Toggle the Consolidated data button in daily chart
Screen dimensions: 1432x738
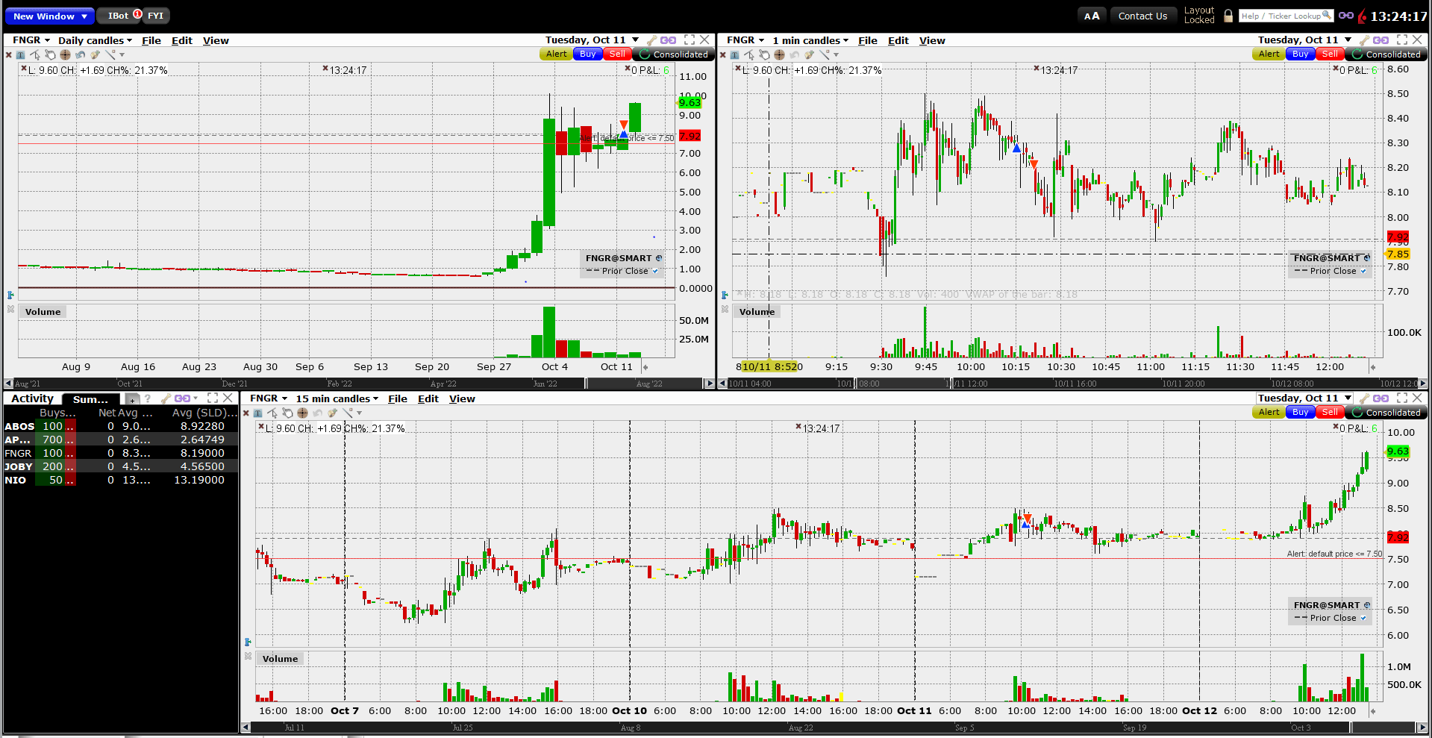674,54
